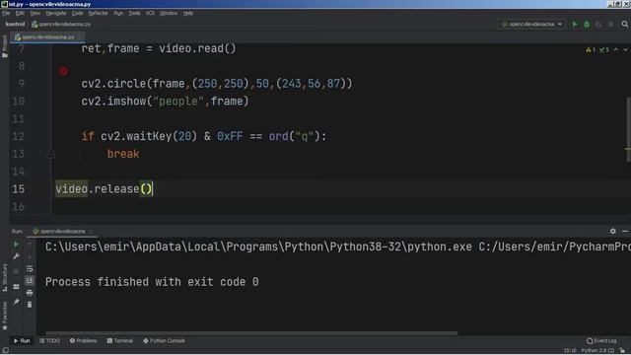Click the down-arrow icon in the Run console
The image size is (631, 355).
[x=30, y=256]
